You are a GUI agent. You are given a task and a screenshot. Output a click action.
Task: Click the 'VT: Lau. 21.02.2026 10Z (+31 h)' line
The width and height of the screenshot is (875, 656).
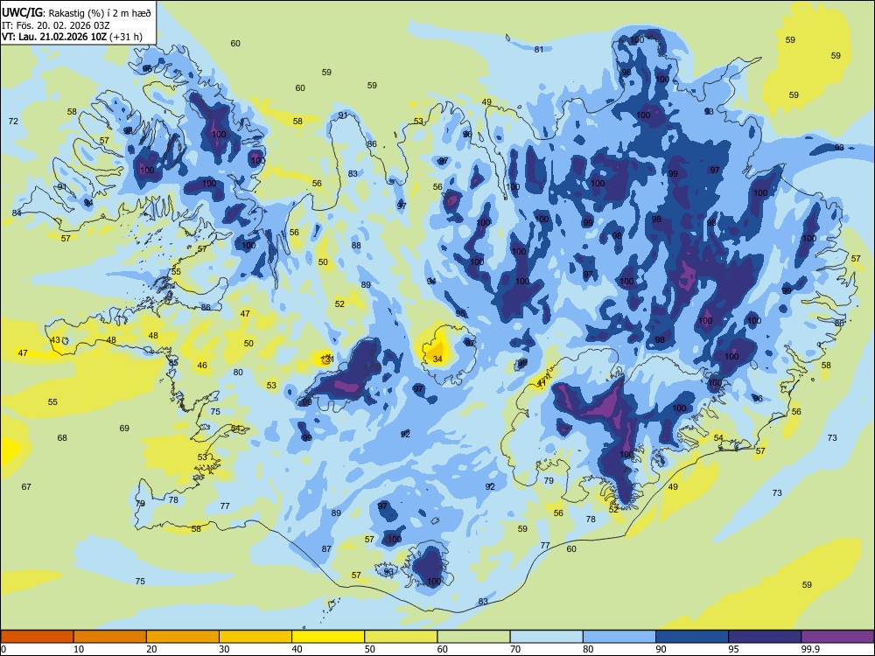pos(72,37)
